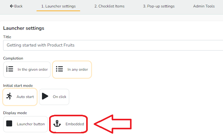Click the back arrow icon

click(12, 6)
